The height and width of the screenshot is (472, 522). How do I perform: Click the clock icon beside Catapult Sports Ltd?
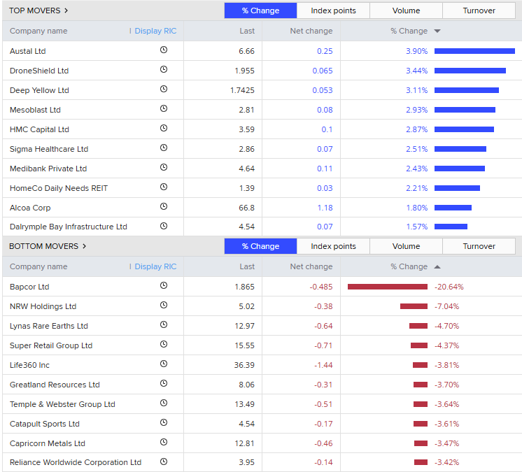pos(164,423)
